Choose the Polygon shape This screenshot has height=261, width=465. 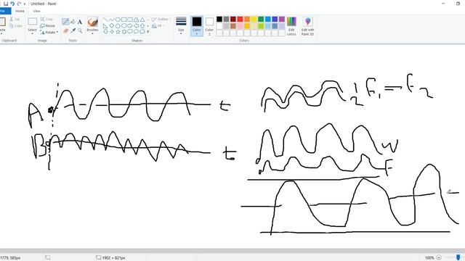tap(137, 20)
